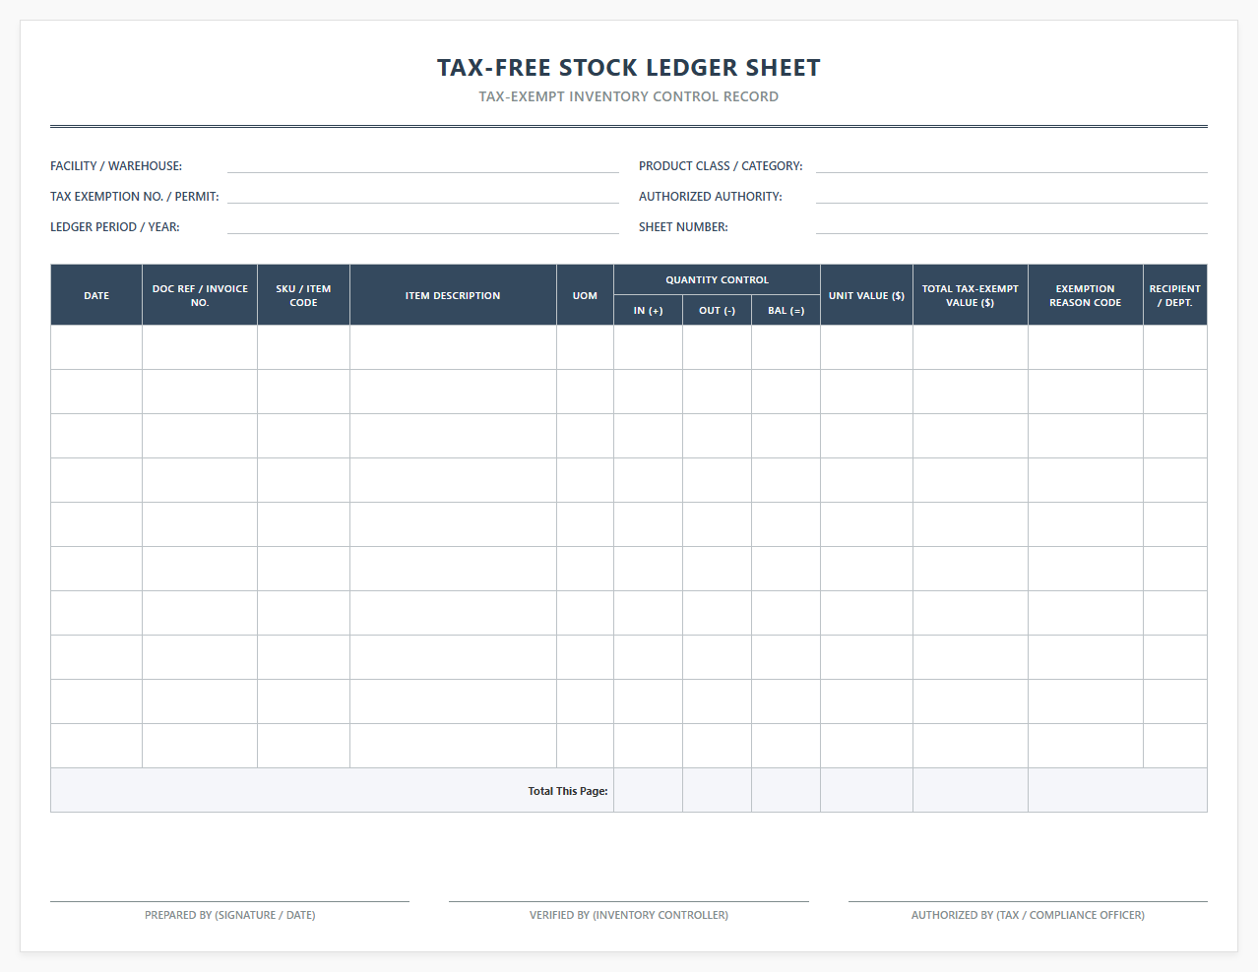Screen dimensions: 1258x972
Task: Click the 'UOM' column header
Action: (x=585, y=295)
